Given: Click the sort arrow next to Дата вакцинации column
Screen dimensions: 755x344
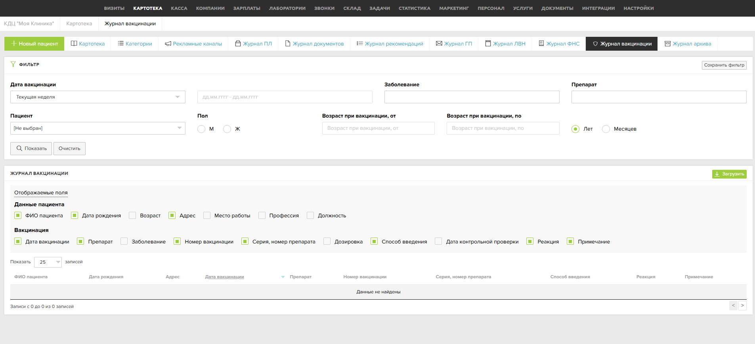Looking at the screenshot, I should (283, 277).
